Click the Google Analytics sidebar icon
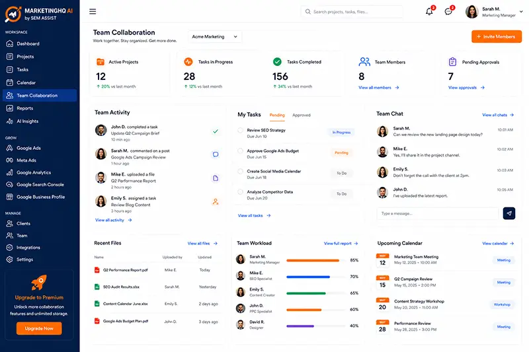 pyautogui.click(x=9, y=172)
